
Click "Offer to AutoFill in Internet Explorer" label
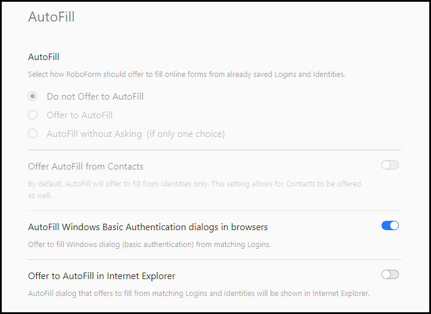[x=101, y=276]
